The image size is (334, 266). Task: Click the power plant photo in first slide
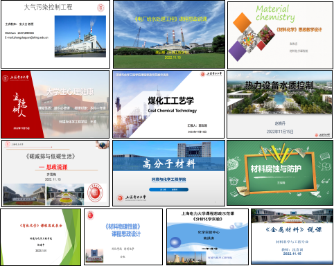(x=80, y=36)
